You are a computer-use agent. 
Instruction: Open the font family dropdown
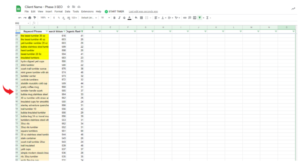pos(89,18)
